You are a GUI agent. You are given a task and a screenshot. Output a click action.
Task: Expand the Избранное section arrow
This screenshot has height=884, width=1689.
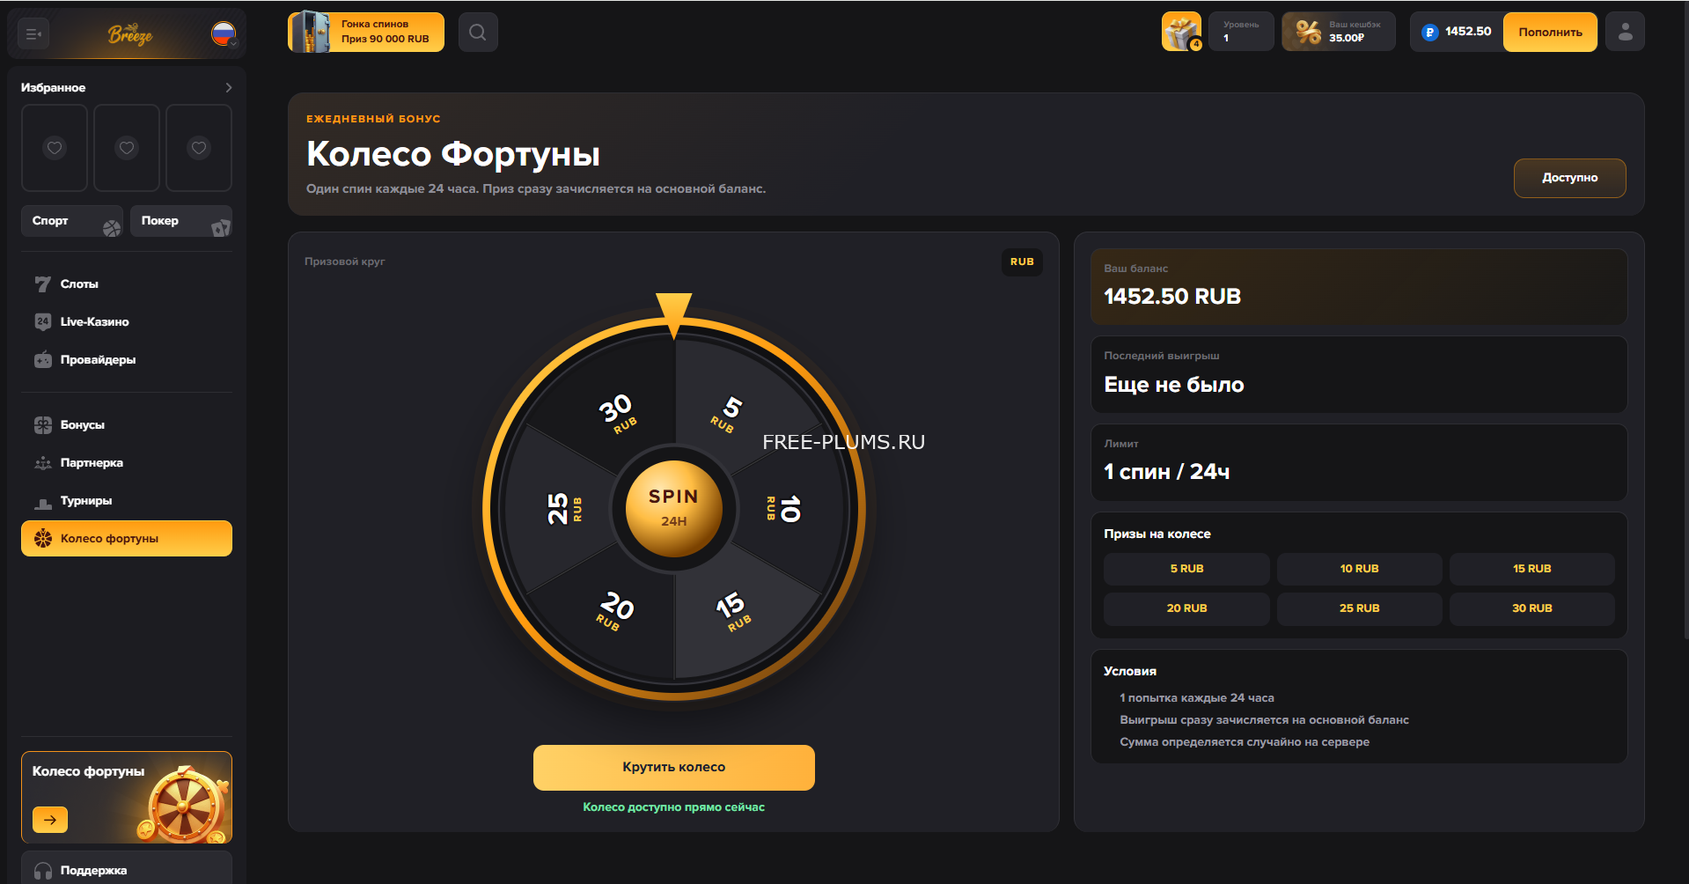pos(228,88)
